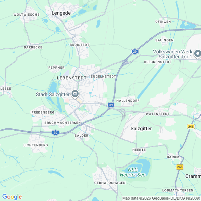This screenshot has width=201, height=201.
Task: Click the Hallendorf place label
Action: (x=128, y=101)
